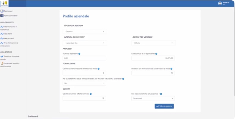Click the info icon next to Costo annuo di un dipendente
The width and height of the screenshot is (235, 119).
pos(156,54)
